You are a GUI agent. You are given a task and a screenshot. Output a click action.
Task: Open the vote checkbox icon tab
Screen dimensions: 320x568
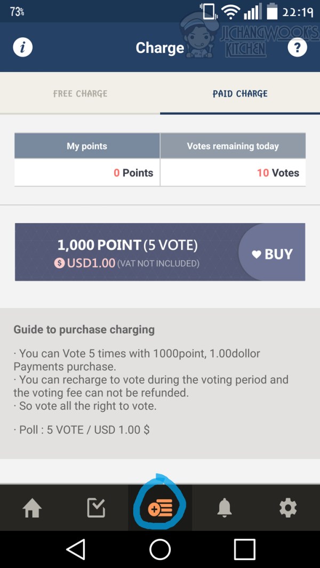click(96, 509)
